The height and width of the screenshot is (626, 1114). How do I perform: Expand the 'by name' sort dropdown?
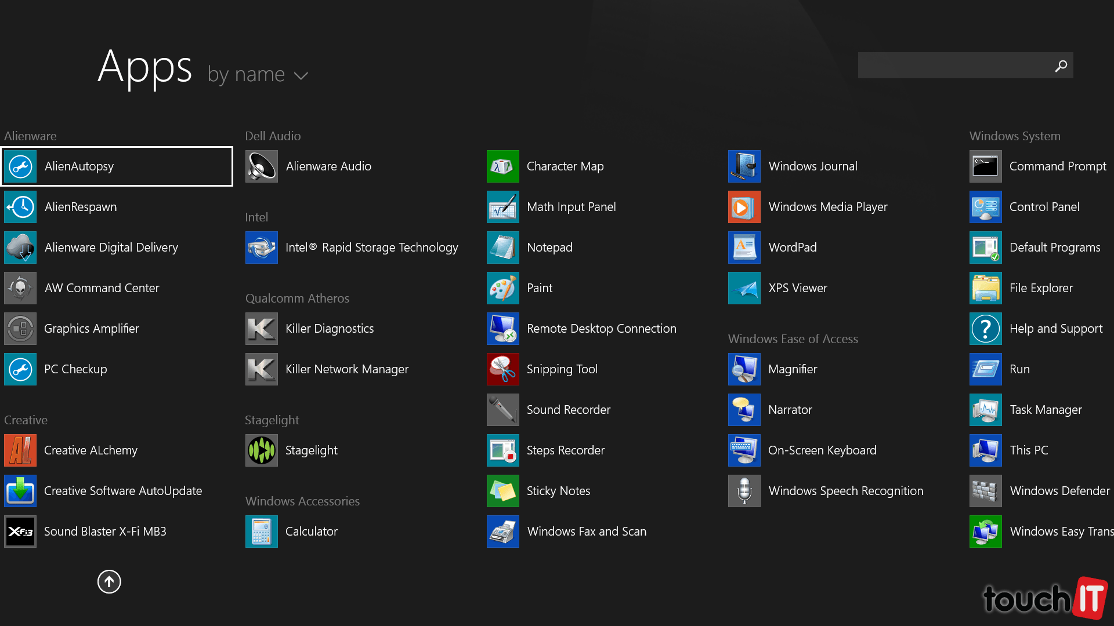tap(247, 75)
